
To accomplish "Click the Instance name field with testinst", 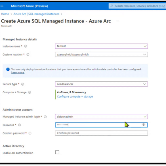I will (101, 46).
